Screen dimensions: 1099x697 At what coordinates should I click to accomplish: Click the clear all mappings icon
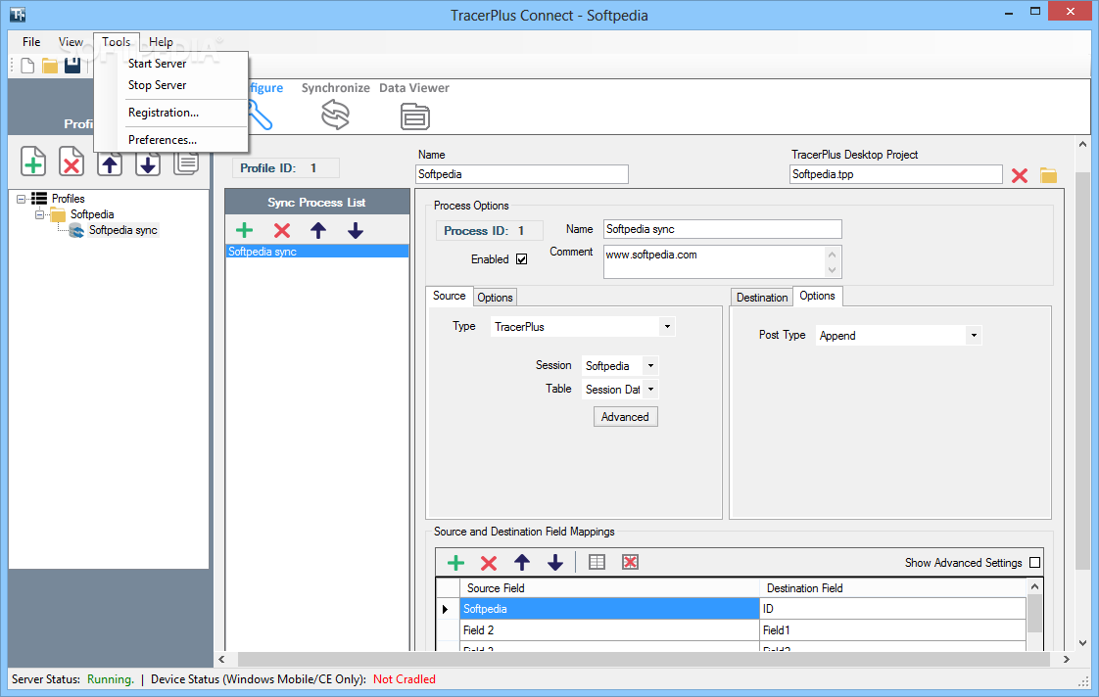pyautogui.click(x=630, y=562)
